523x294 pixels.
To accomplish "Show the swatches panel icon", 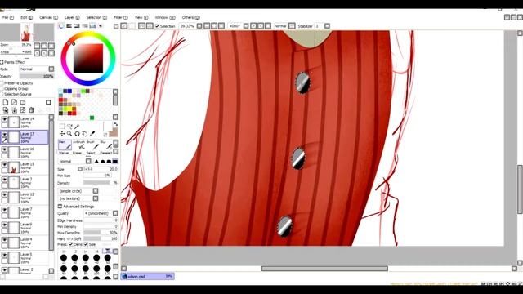I will [x=92, y=26].
